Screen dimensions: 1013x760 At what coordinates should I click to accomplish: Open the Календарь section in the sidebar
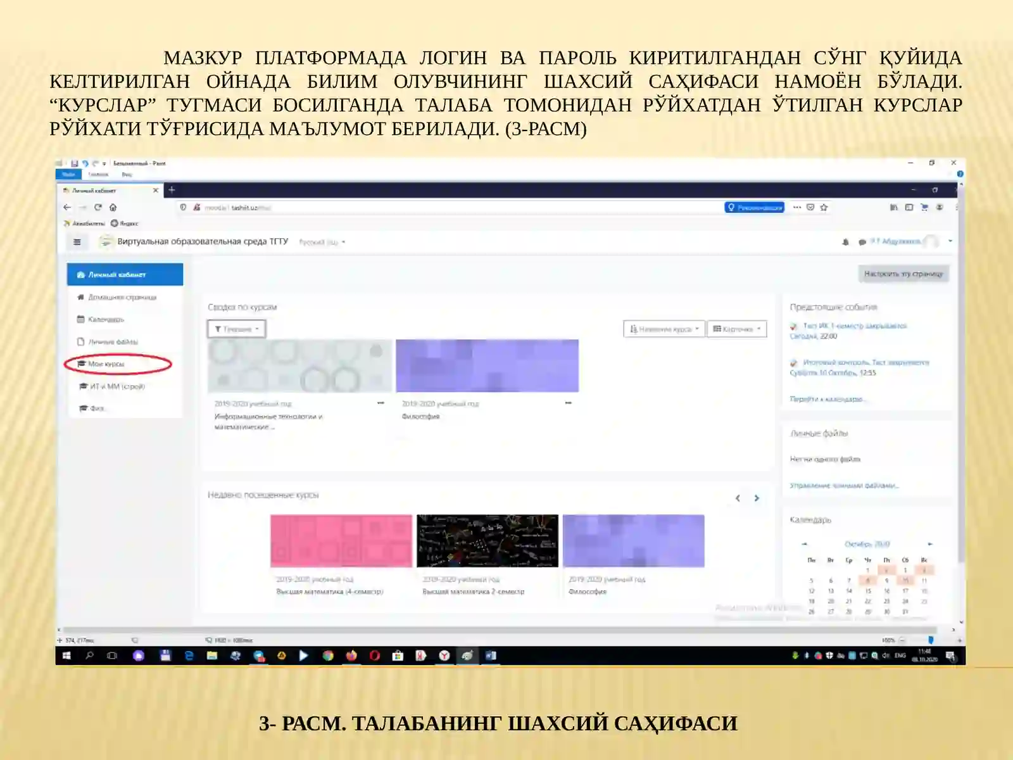(104, 320)
